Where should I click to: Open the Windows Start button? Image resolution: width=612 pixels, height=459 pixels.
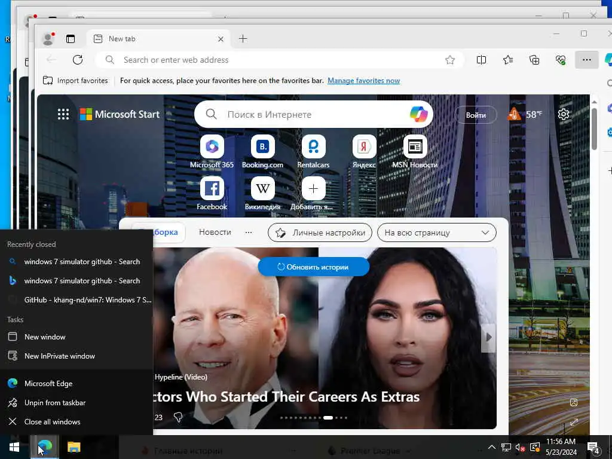[x=14, y=447]
